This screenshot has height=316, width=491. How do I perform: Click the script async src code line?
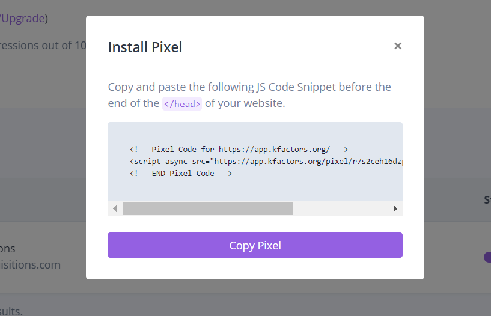coord(266,162)
